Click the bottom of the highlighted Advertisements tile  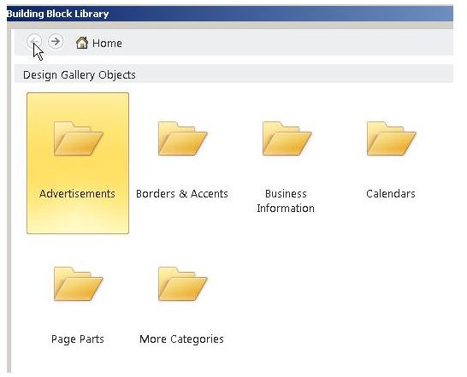click(x=78, y=221)
